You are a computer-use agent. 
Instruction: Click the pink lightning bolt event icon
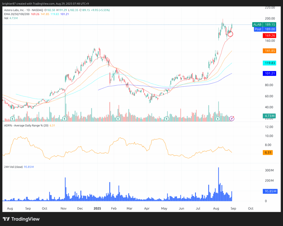tap(232, 119)
